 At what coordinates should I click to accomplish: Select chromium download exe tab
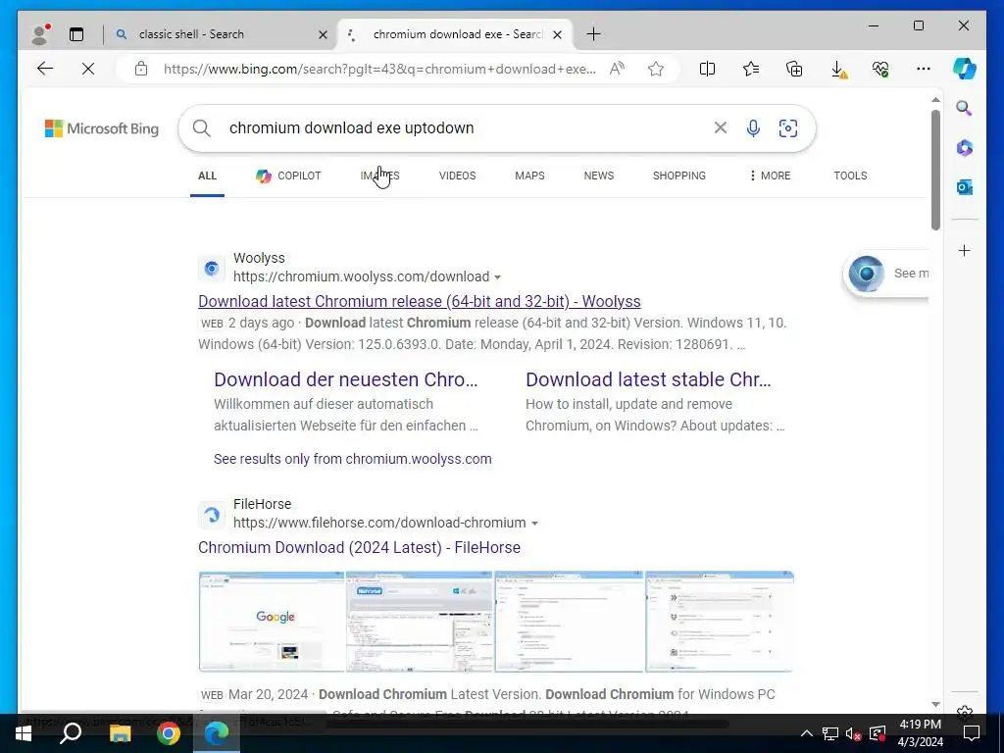click(x=457, y=34)
